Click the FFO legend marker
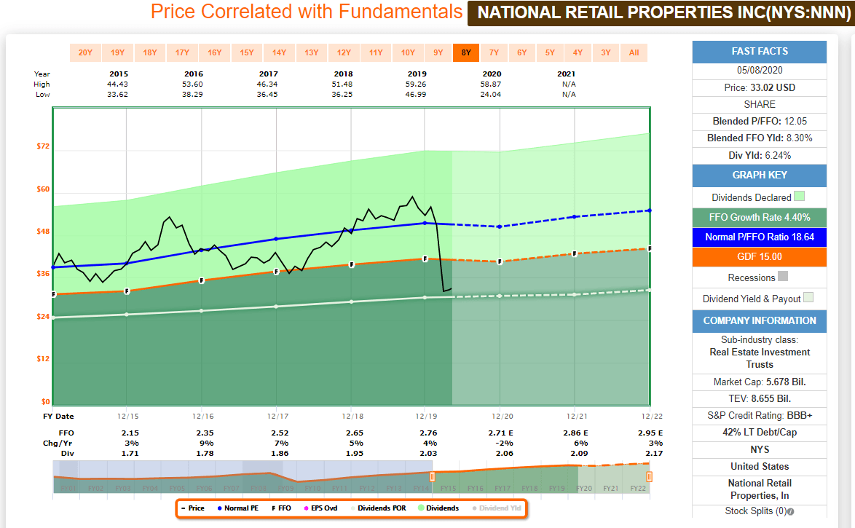 (x=274, y=508)
